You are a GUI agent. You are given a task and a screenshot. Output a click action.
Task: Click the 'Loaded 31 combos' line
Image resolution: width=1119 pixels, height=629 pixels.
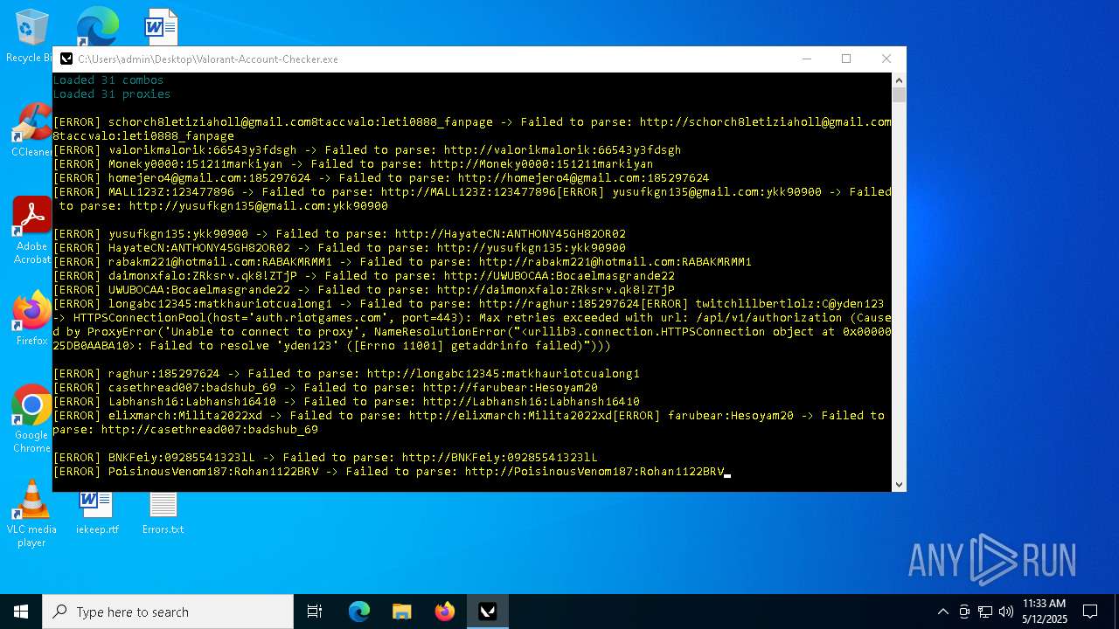point(108,80)
